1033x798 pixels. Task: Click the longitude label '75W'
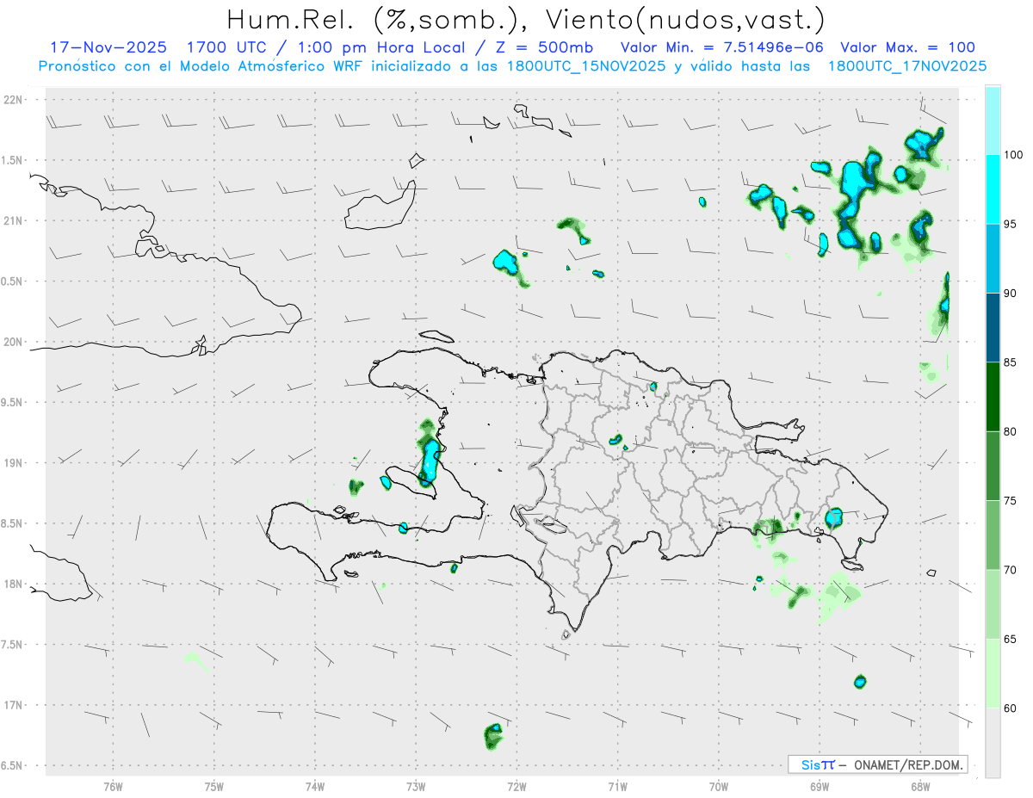click(213, 786)
